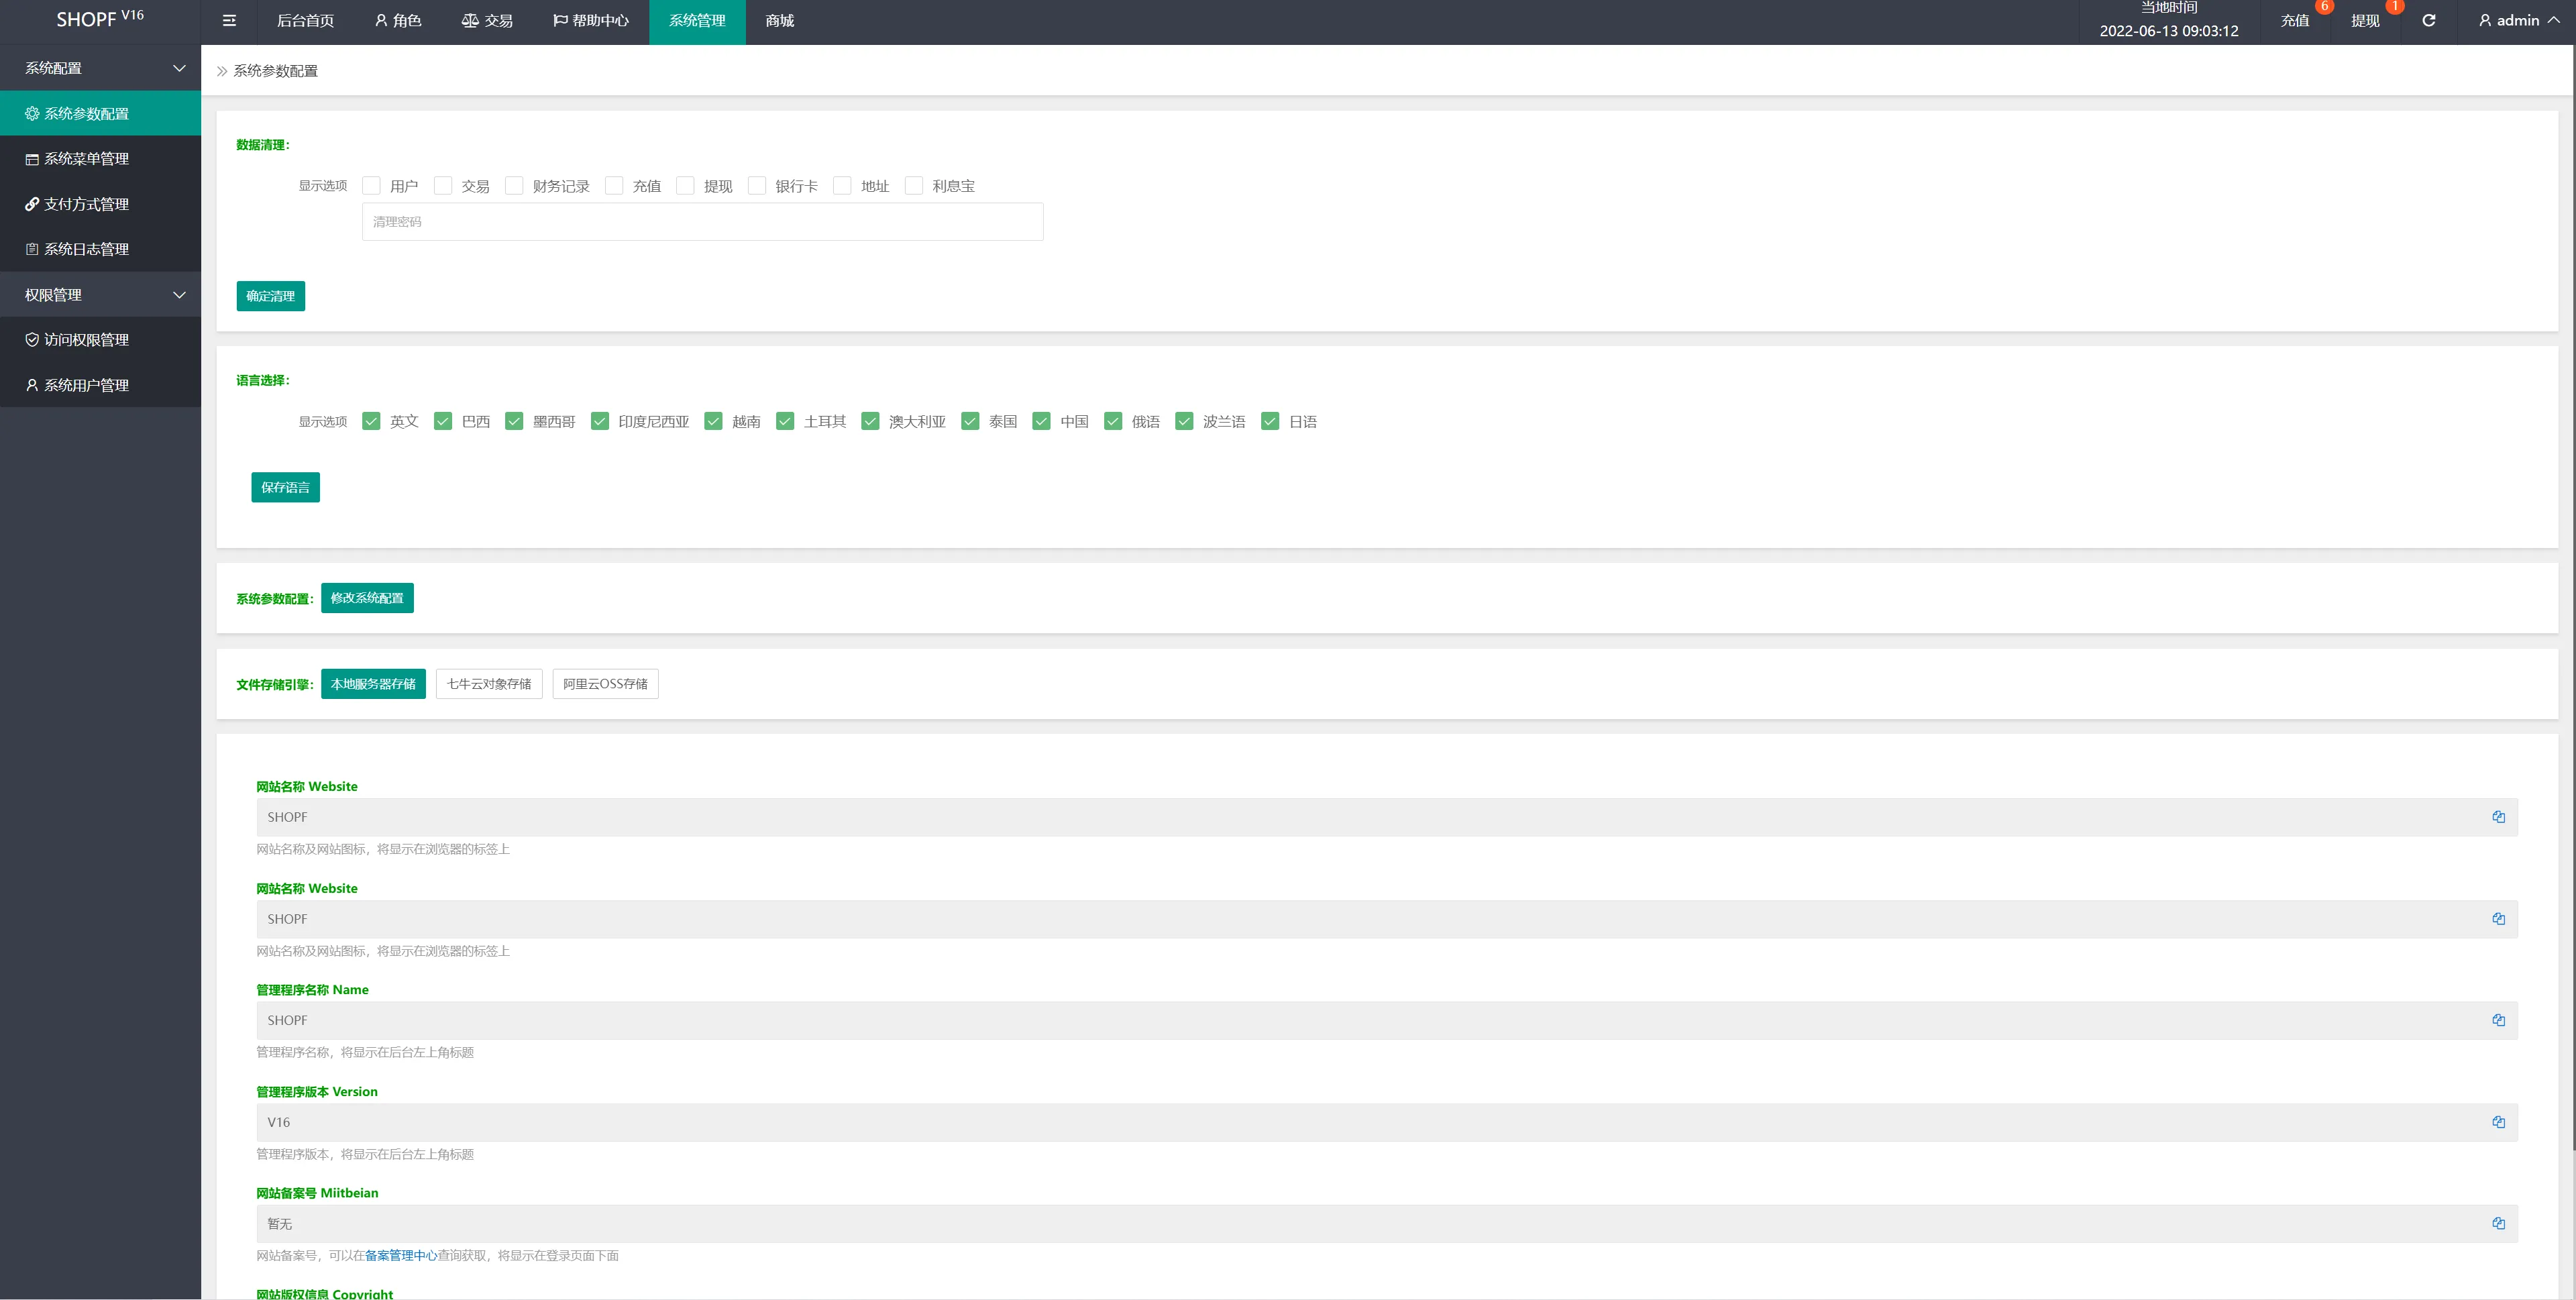The image size is (2576, 1300).
Task: Click copy icon for 管理程序版本 Version field
Action: pyautogui.click(x=2498, y=1122)
